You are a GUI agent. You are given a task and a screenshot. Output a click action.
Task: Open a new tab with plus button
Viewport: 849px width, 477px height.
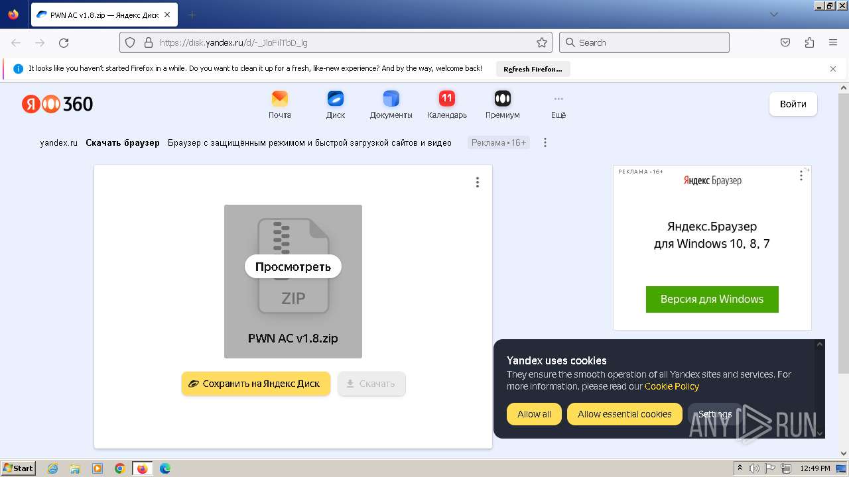click(x=192, y=15)
